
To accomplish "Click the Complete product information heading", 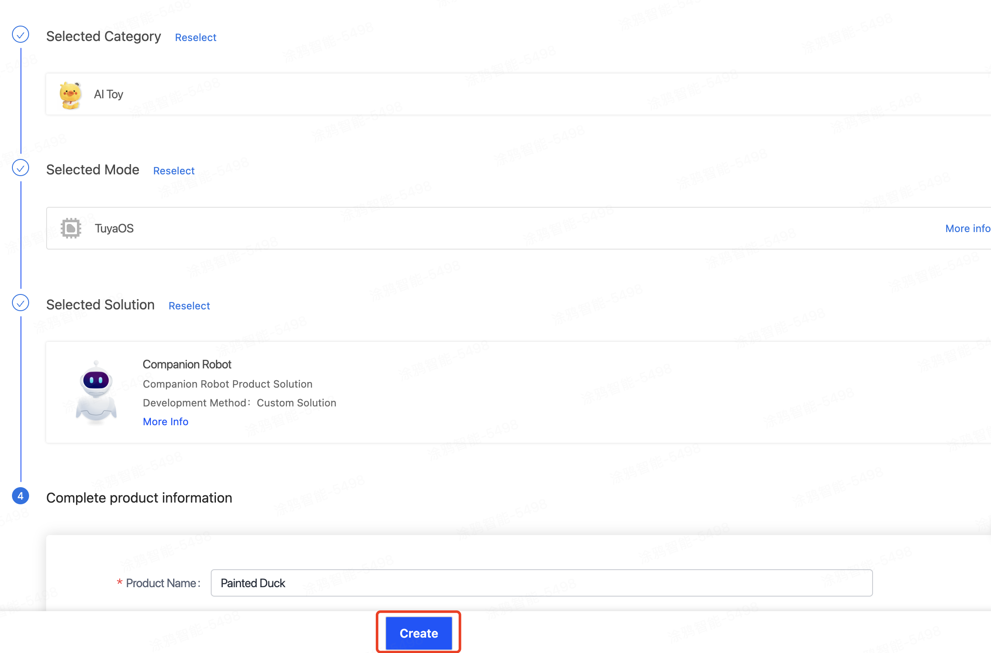I will pyautogui.click(x=139, y=498).
